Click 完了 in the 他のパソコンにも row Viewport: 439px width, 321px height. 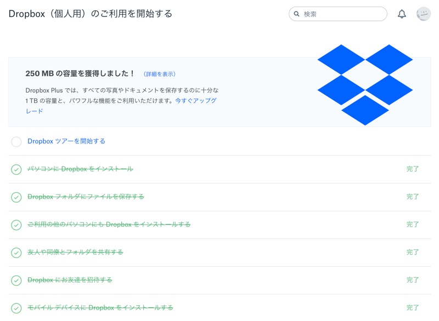413,224
